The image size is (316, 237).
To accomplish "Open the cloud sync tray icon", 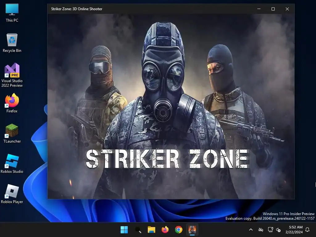I will (261, 230).
